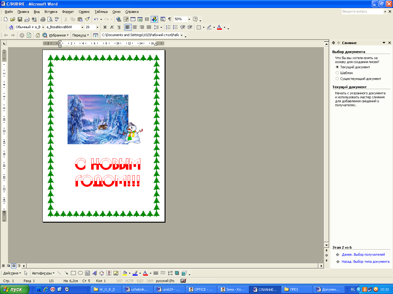Click the Далее. Выбор получателей link
The height and width of the screenshot is (294, 393).
[363, 254]
